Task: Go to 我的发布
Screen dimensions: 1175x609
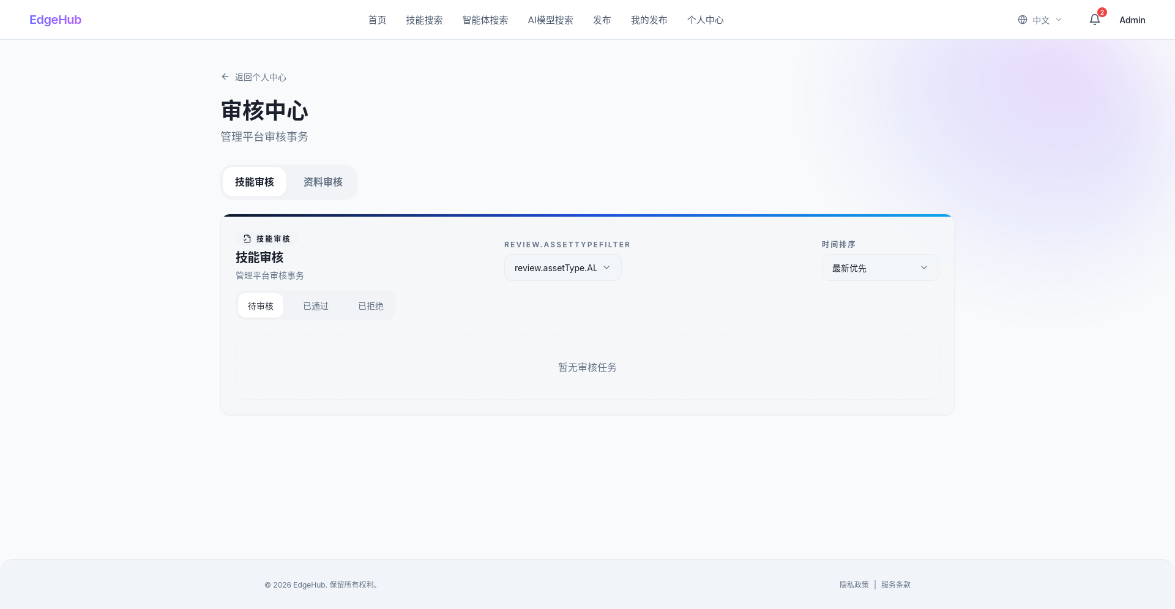Action: pyautogui.click(x=649, y=20)
